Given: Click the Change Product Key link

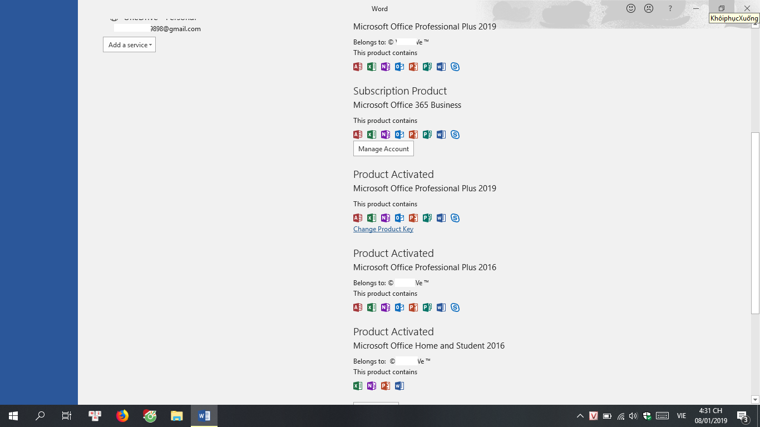Looking at the screenshot, I should pos(383,229).
